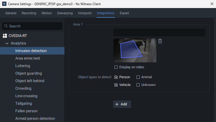Screen dimensions: 216x122
Task: Delete Area 1 with the trash icon
Action: (x=160, y=41)
